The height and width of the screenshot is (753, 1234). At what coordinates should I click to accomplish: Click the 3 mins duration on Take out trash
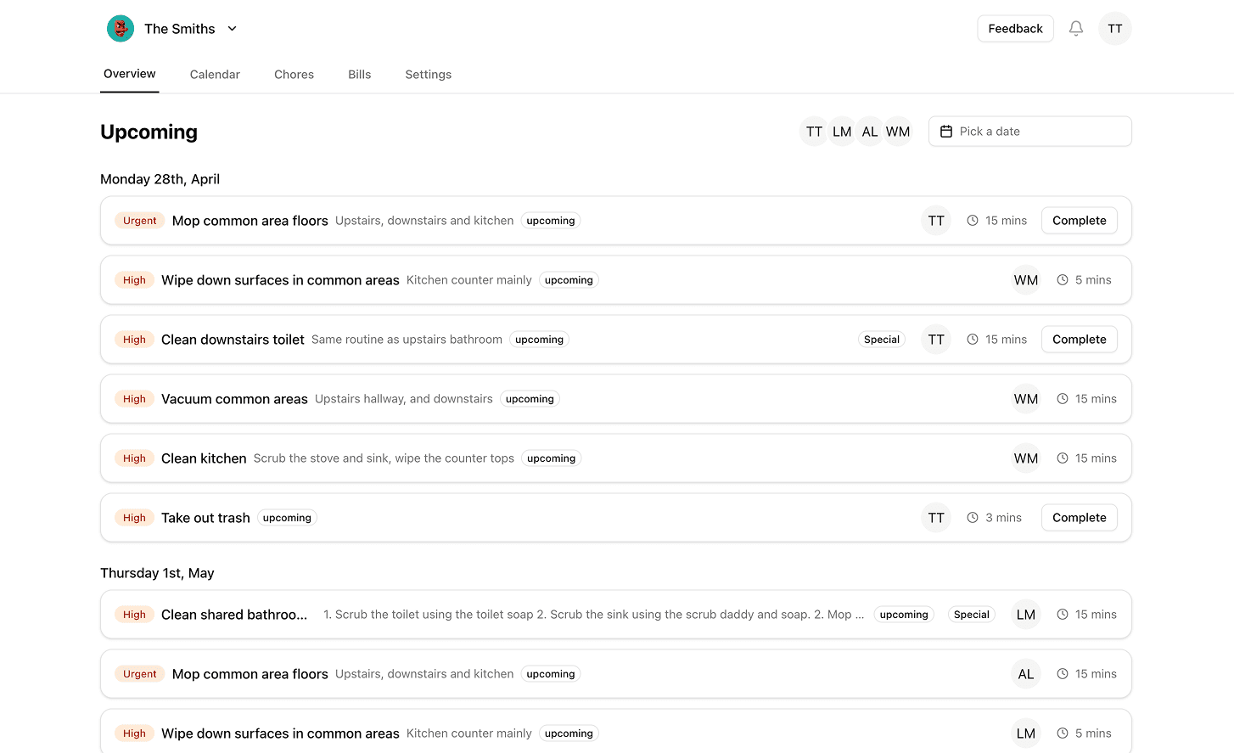(x=1003, y=518)
